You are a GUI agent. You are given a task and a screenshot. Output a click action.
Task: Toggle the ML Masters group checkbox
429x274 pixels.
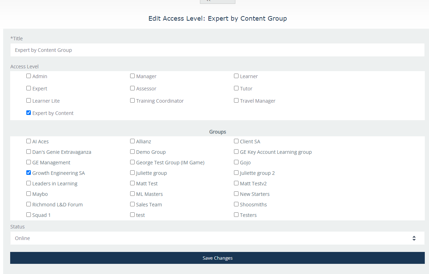coord(133,194)
